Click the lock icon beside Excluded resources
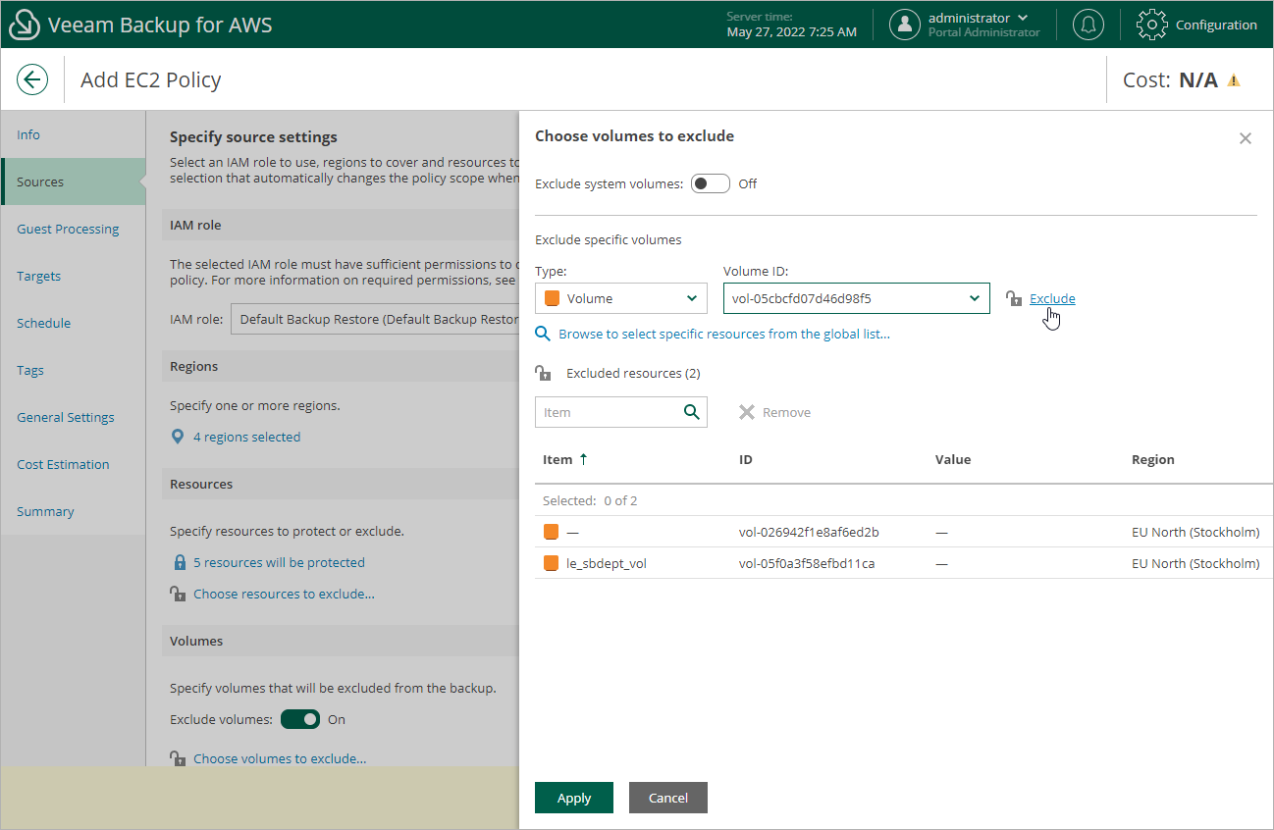The height and width of the screenshot is (830, 1274). tap(543, 373)
